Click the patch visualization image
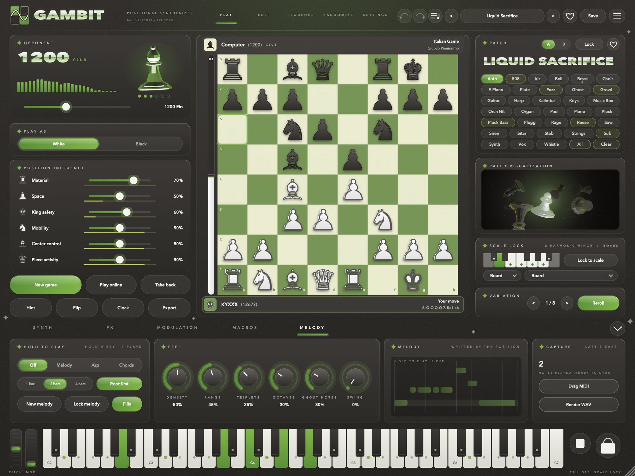Viewport: 635px width, 476px height. pos(550,200)
